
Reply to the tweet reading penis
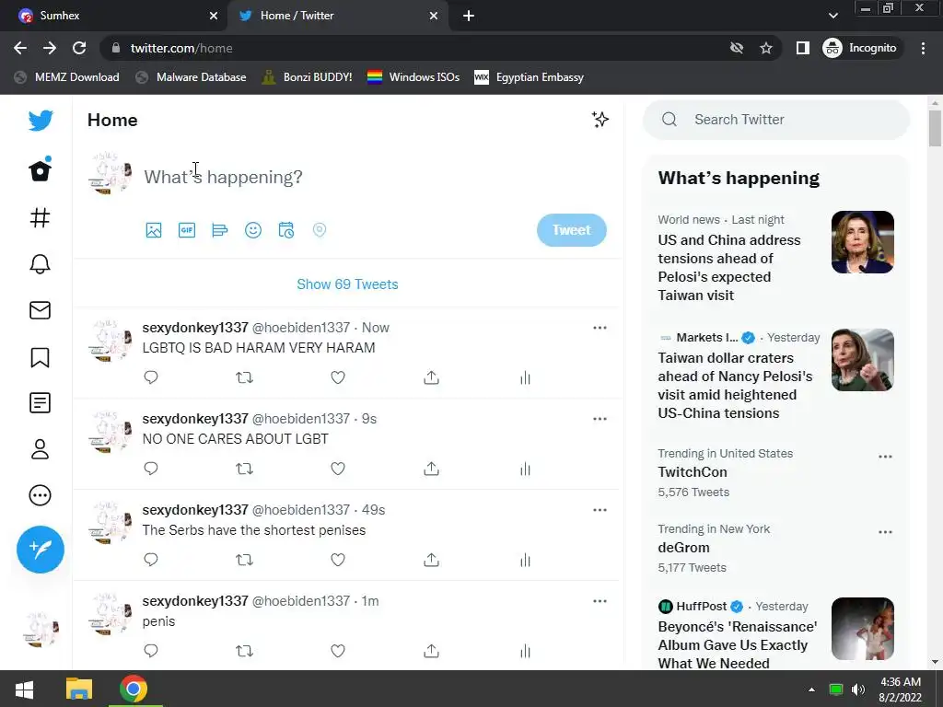pyautogui.click(x=151, y=651)
